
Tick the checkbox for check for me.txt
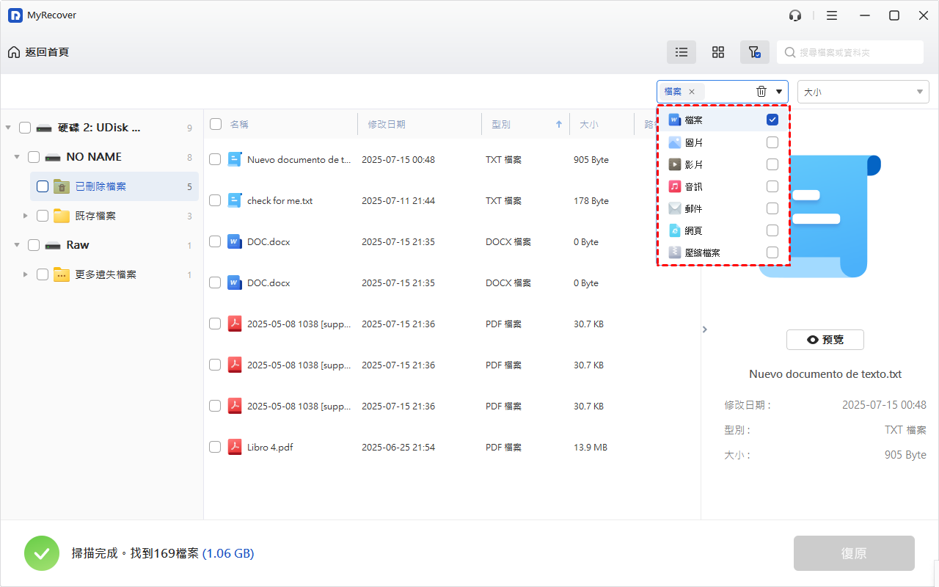pos(215,200)
